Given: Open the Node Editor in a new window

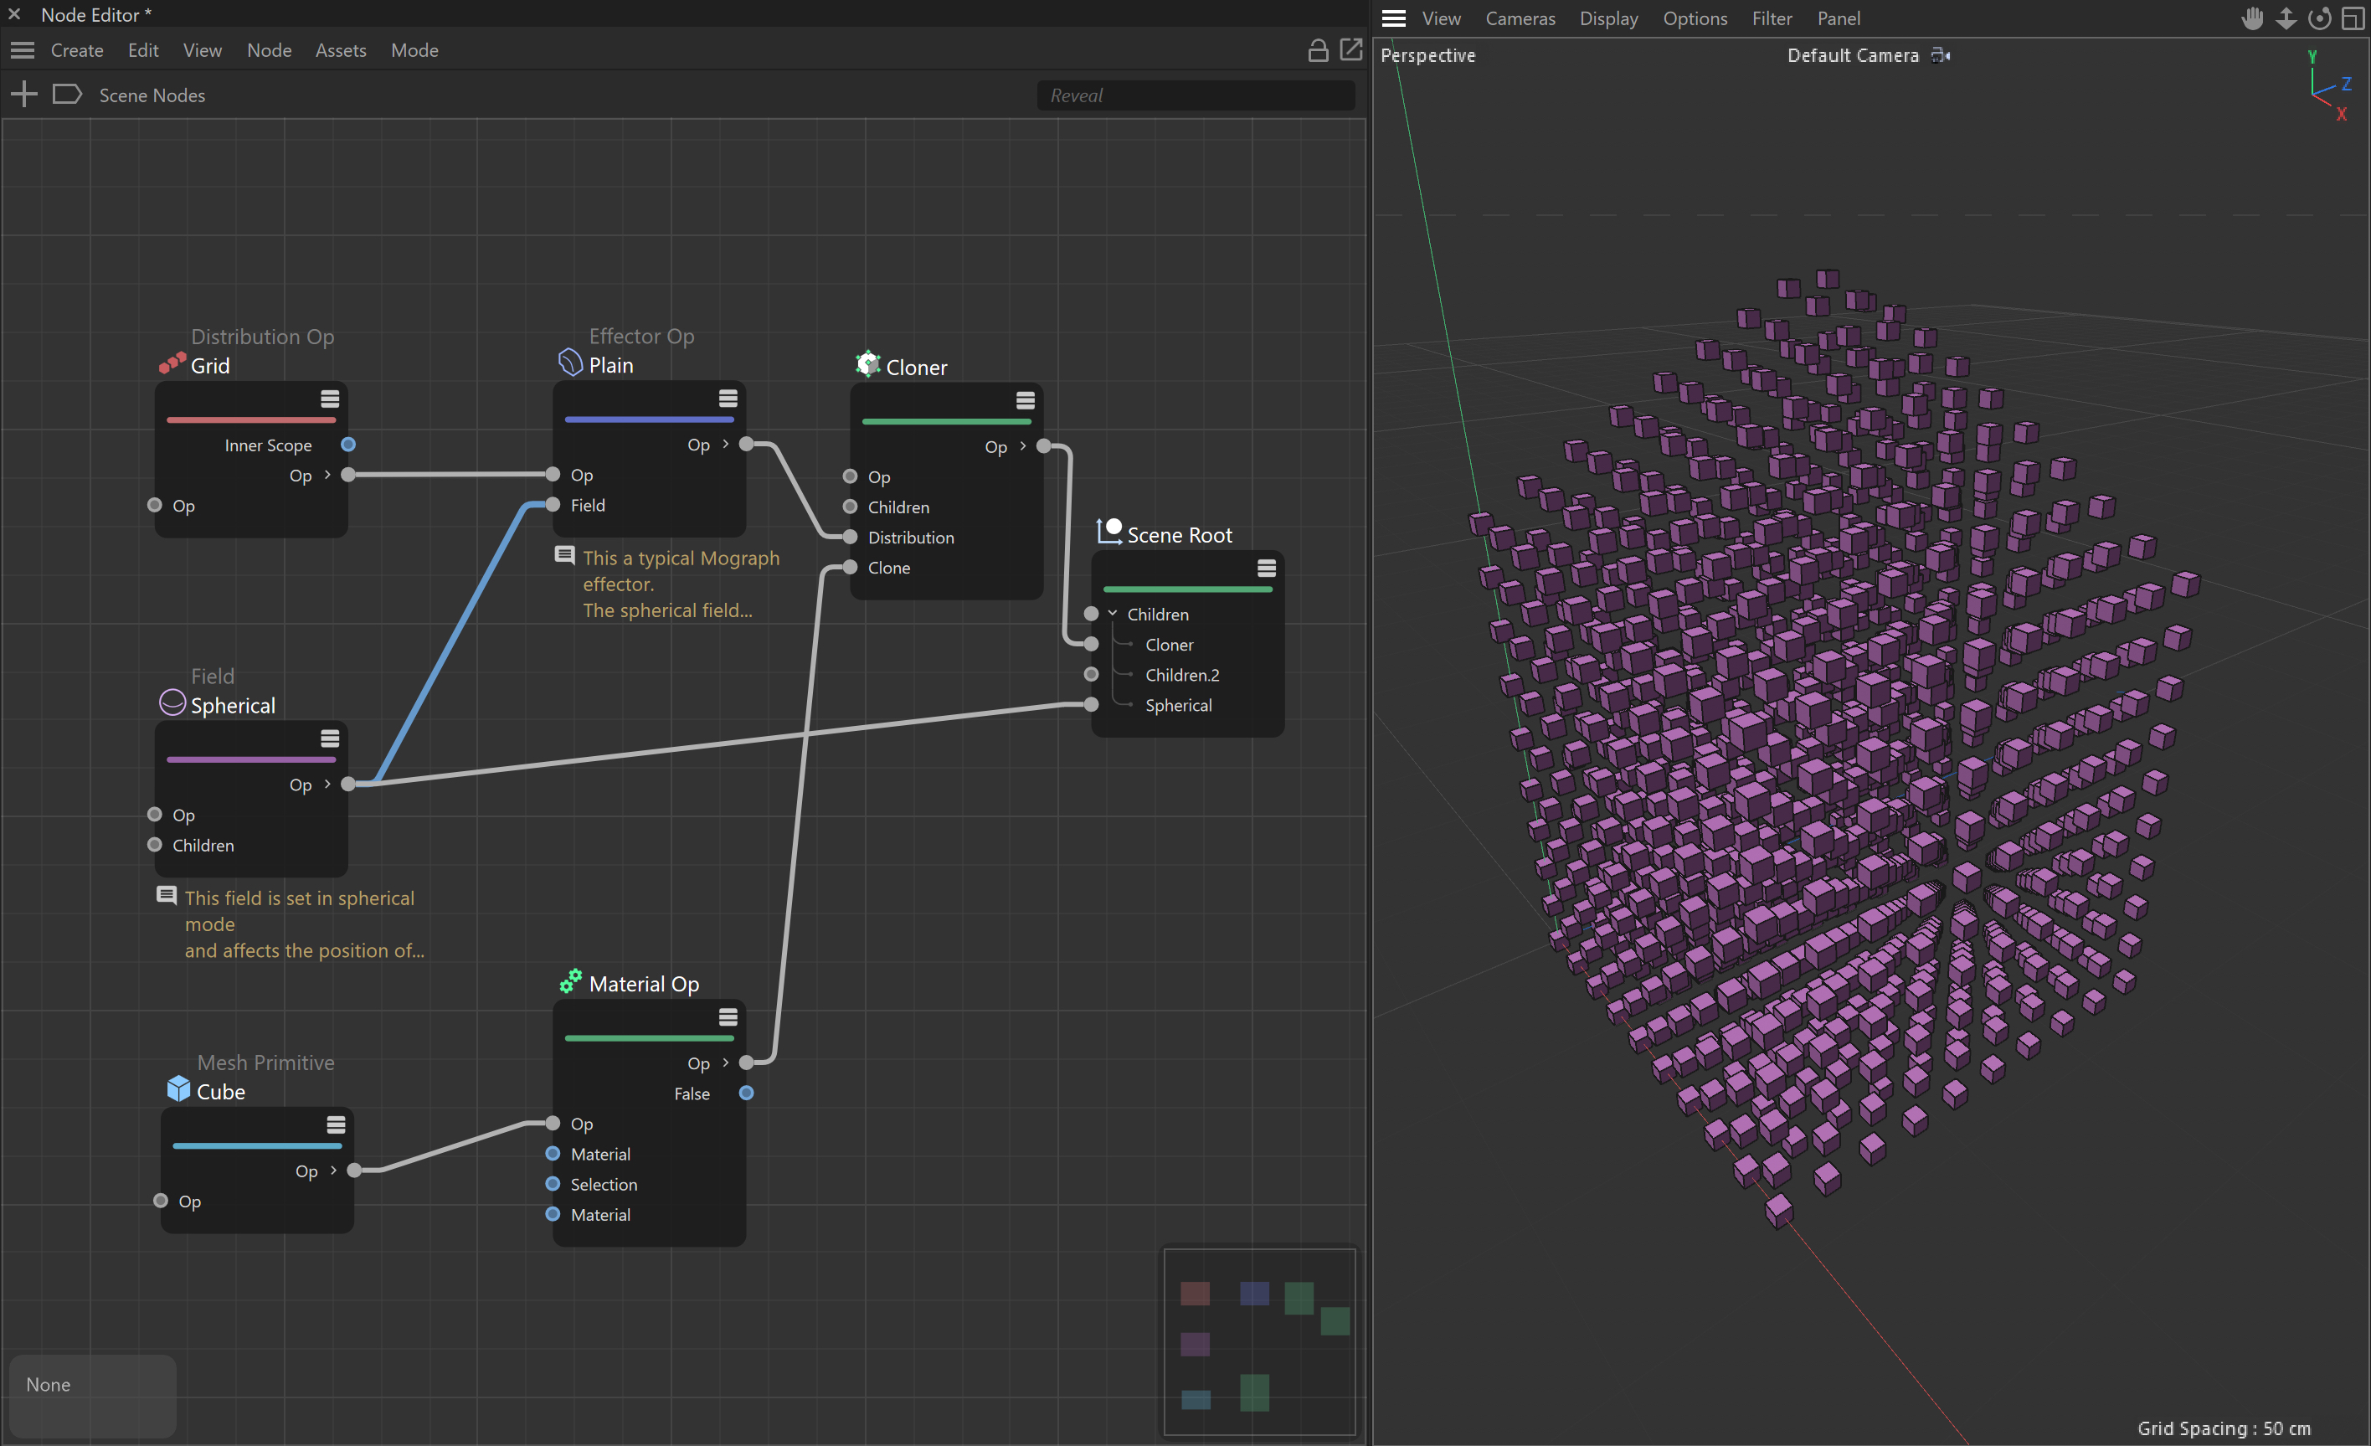Looking at the screenshot, I should pos(1351,49).
